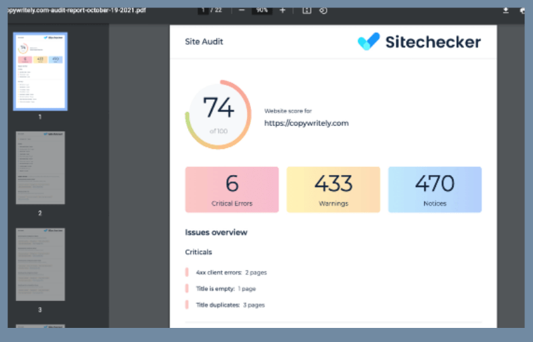This screenshot has height=342, width=533.
Task: Click the print icon at toolbar edge
Action: (522, 11)
